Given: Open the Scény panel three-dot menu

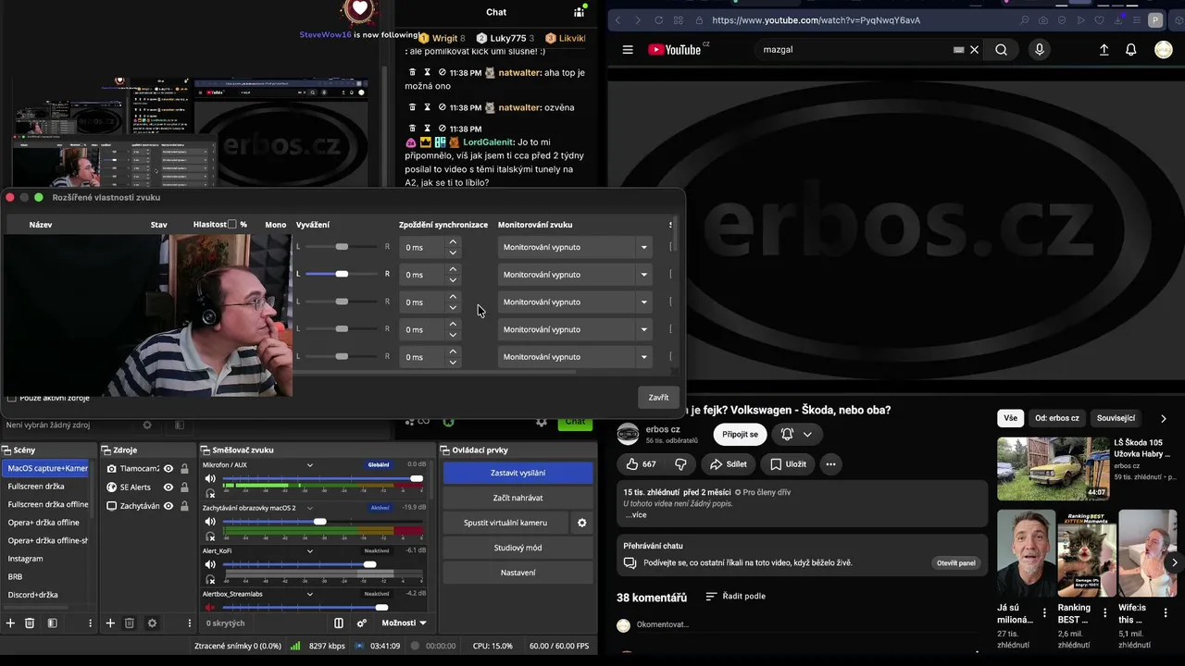Looking at the screenshot, I should click(x=90, y=623).
